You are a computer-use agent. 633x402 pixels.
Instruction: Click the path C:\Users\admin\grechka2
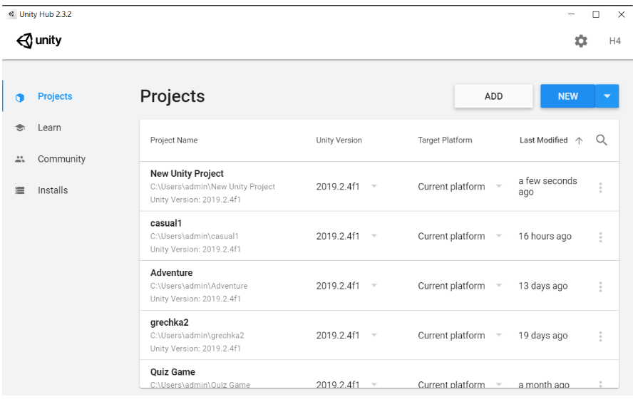(x=197, y=336)
